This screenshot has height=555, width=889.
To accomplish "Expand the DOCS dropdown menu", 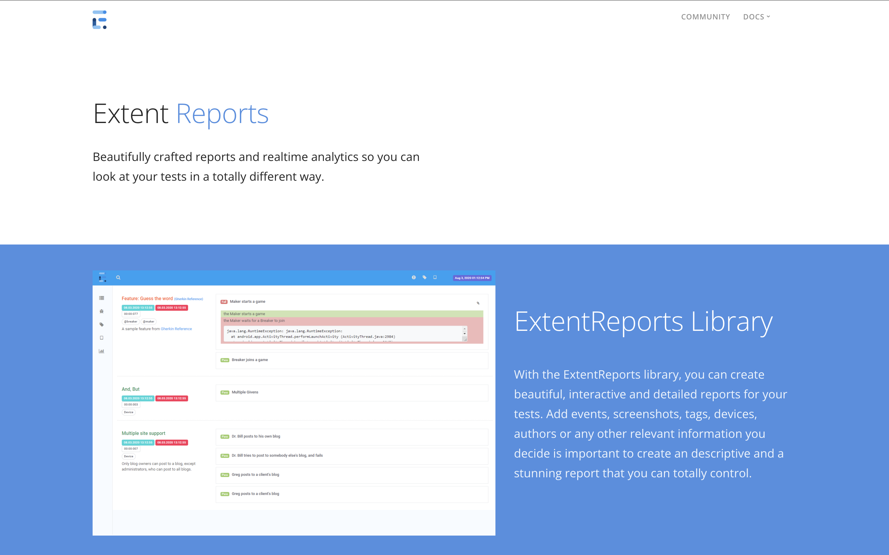I will click(x=756, y=17).
